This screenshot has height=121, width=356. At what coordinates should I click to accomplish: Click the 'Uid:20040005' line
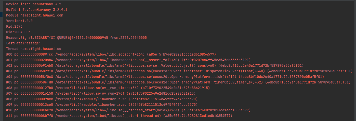18,32
